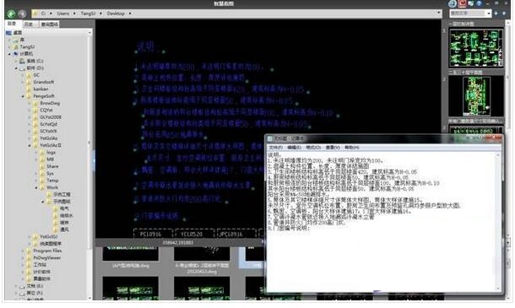This screenshot has height=308, width=515.
Task: Open the first drawing thumbnail in right panel
Action: (x=476, y=47)
